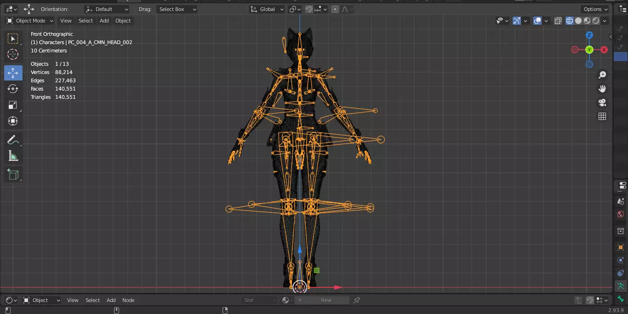Open the overlays options dropdown arrow
Screen dimensions: 628x314
point(546,21)
